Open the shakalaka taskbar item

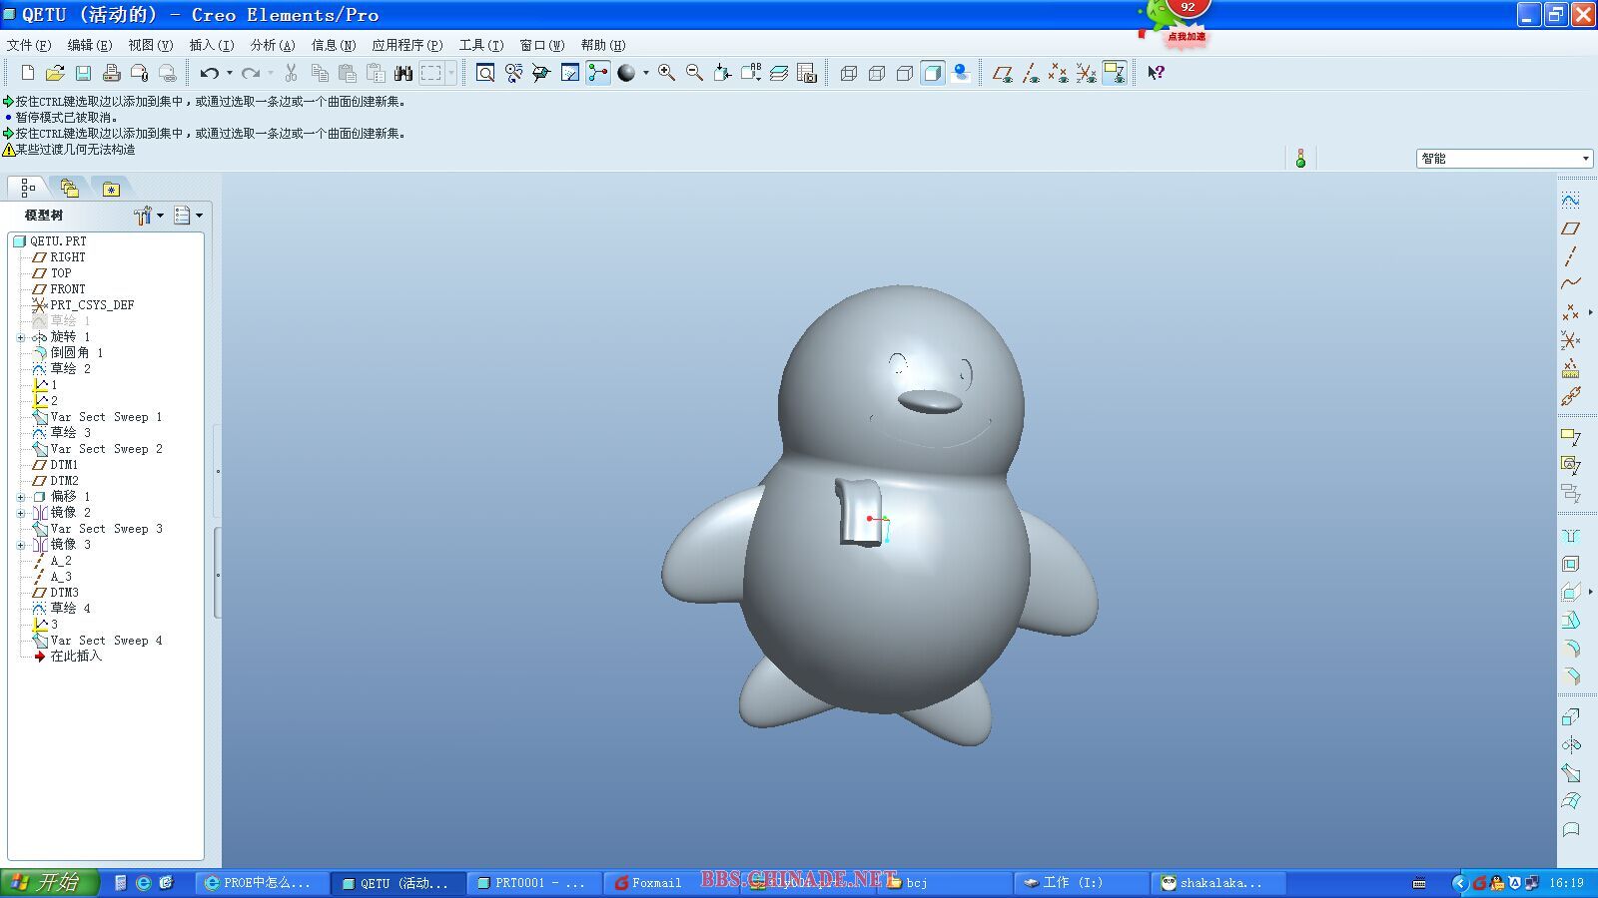coord(1218,883)
